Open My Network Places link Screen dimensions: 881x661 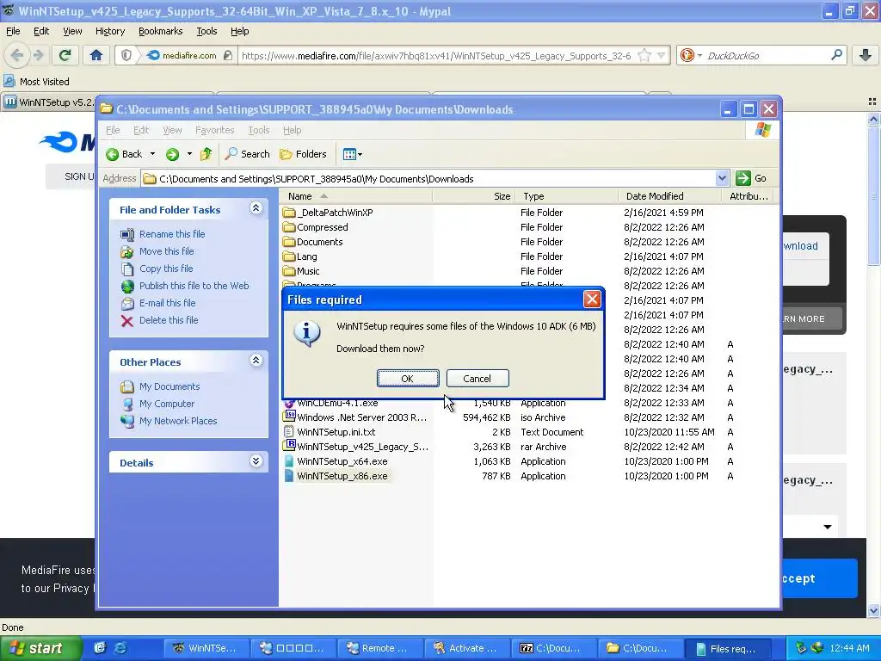pos(177,421)
